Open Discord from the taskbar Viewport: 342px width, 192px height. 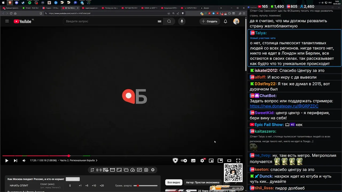[x=17, y=3]
